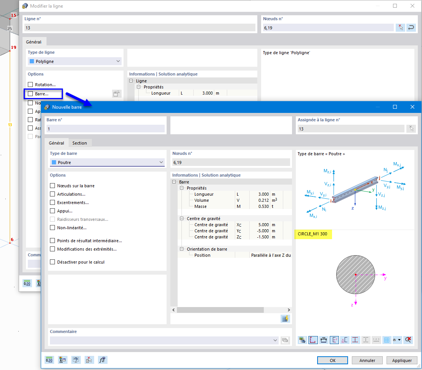The width and height of the screenshot is (422, 370).
Task: Click Annuler button
Action: coord(367,360)
